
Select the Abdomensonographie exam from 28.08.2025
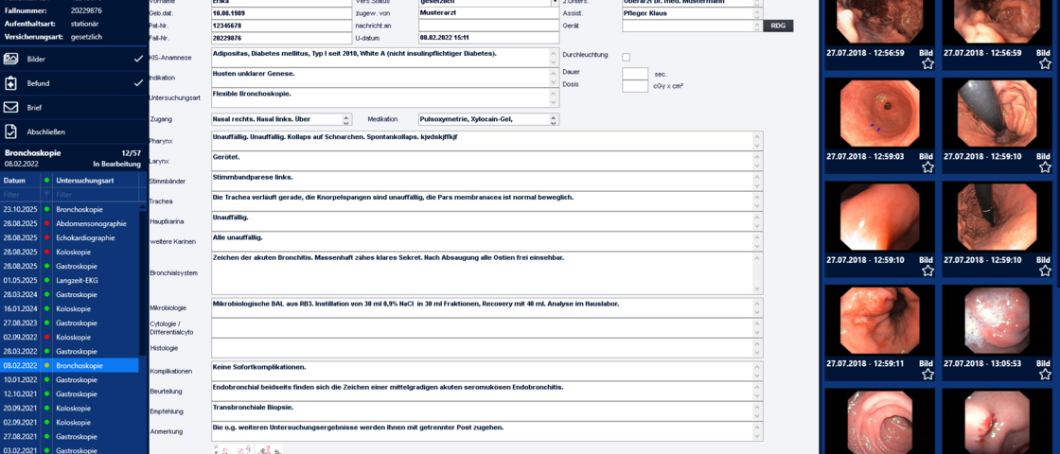point(91,224)
